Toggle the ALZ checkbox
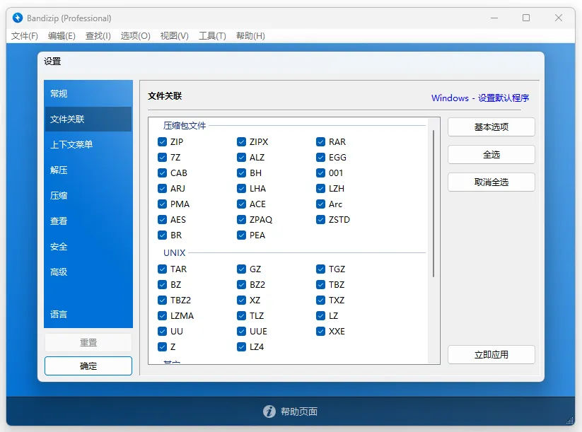Viewport: 582px width, 432px height. (241, 158)
